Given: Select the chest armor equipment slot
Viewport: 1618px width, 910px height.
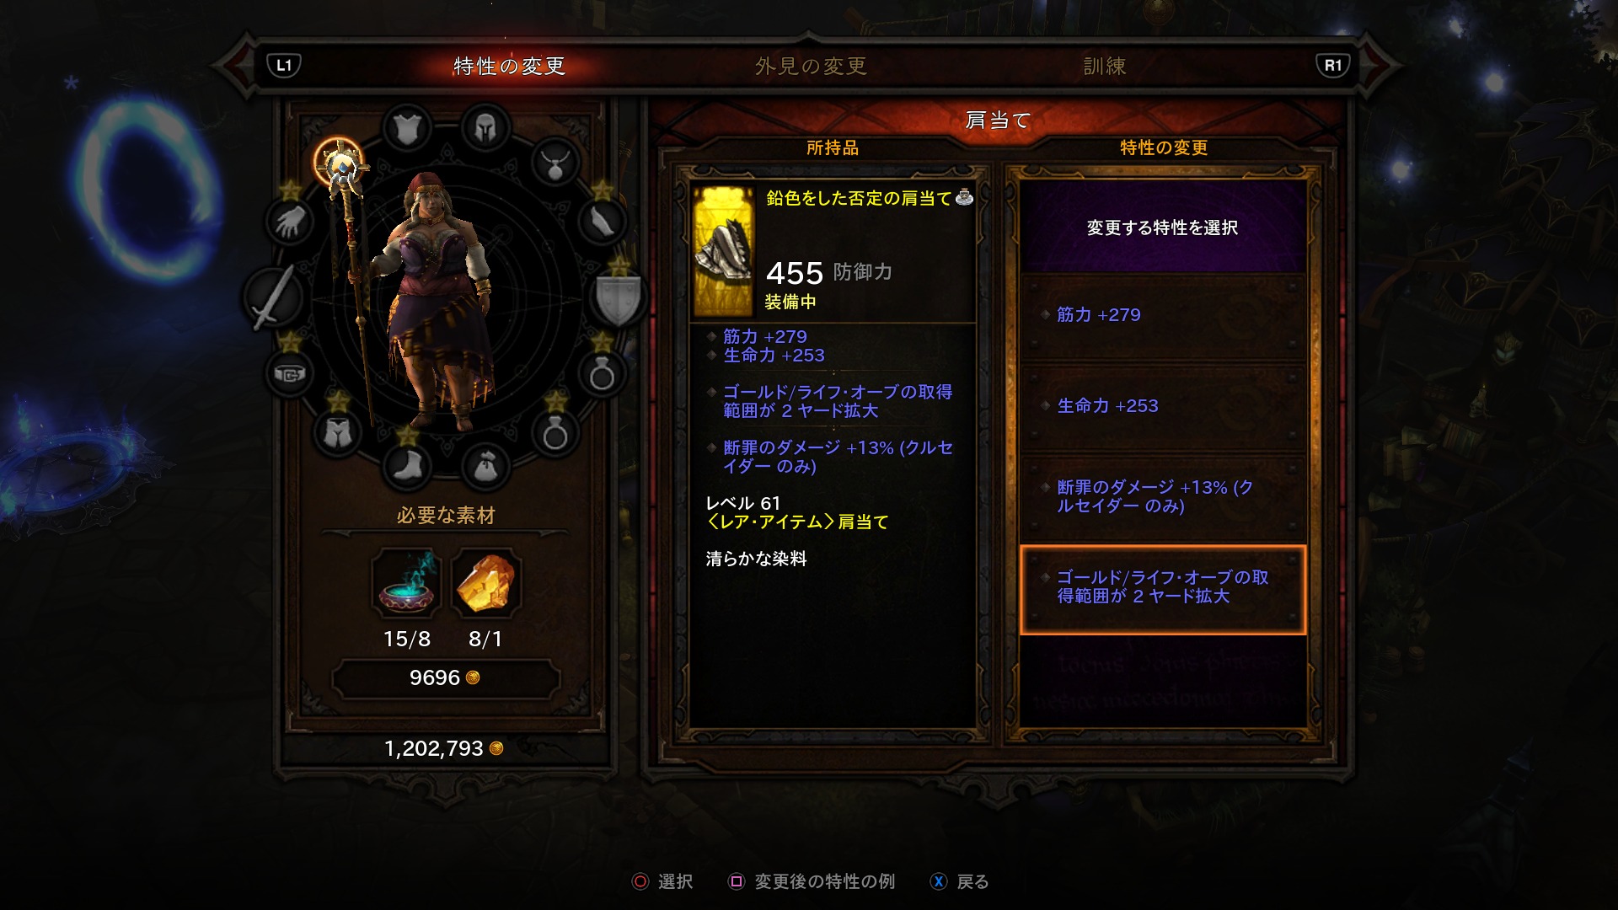Looking at the screenshot, I should pos(407,129).
